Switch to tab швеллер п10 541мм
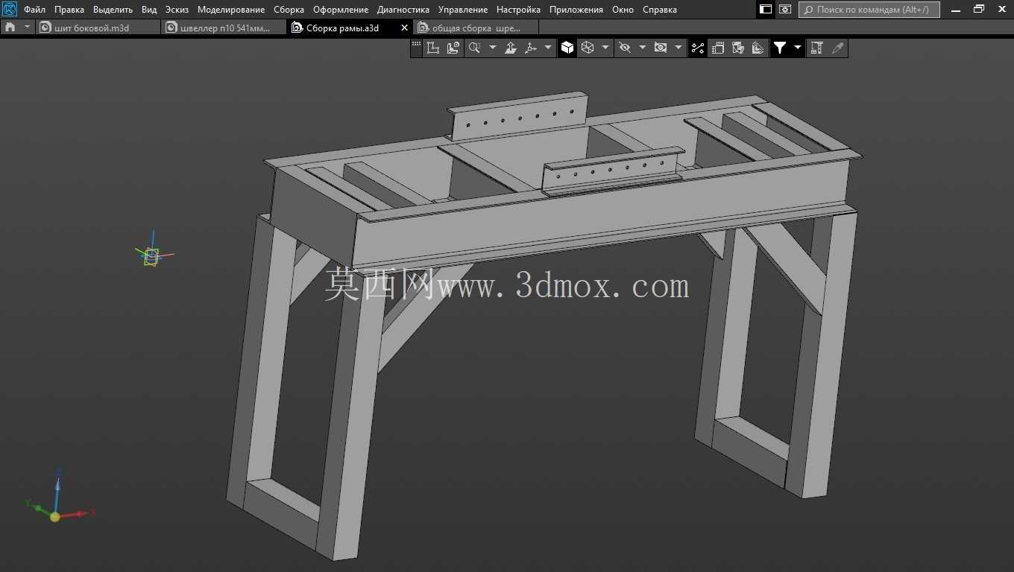 coord(224,28)
